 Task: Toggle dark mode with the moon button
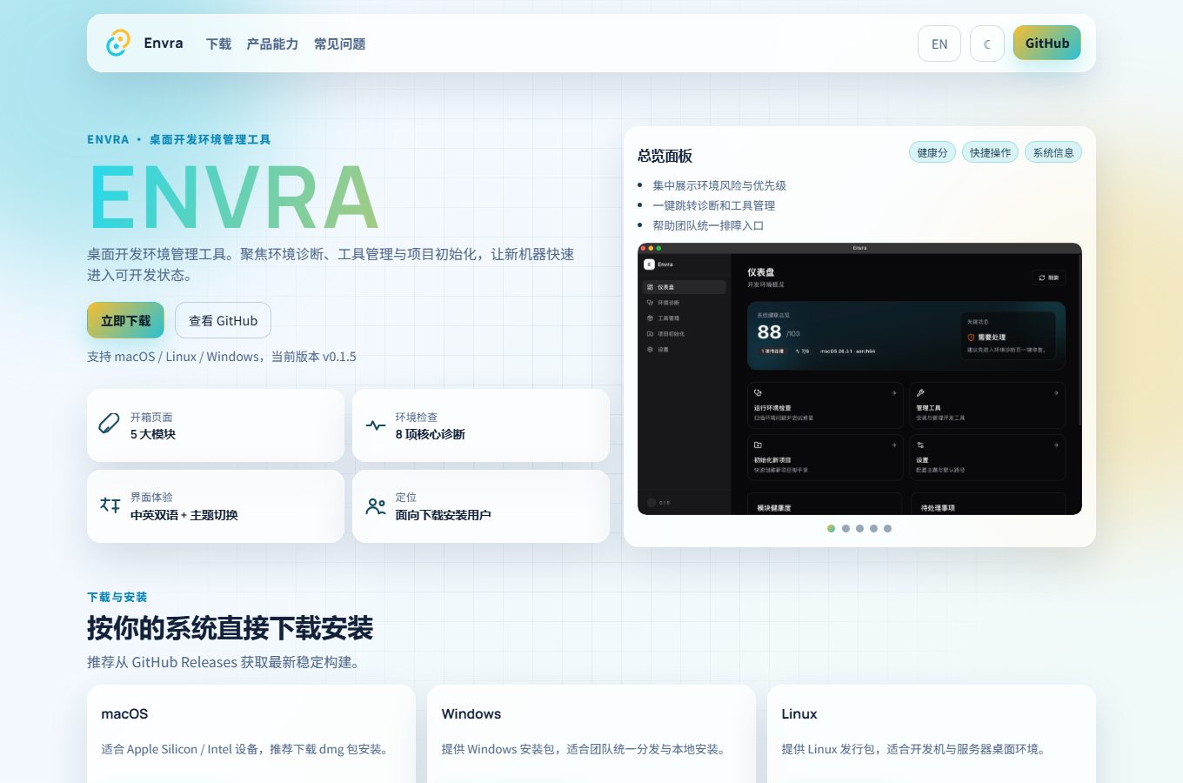[x=987, y=43]
